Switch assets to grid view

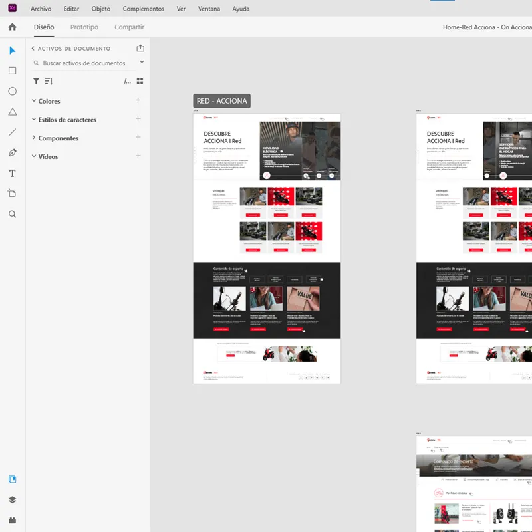pyautogui.click(x=140, y=80)
